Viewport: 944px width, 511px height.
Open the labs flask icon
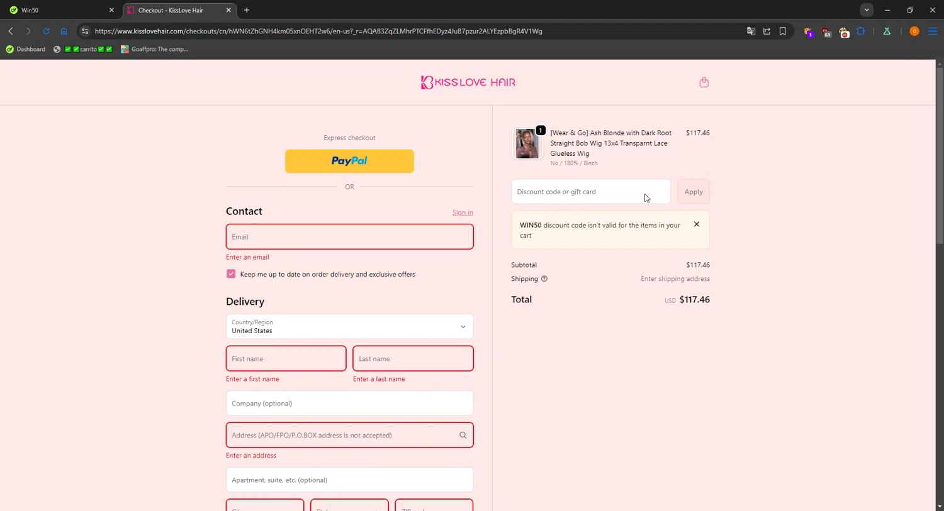tap(887, 31)
